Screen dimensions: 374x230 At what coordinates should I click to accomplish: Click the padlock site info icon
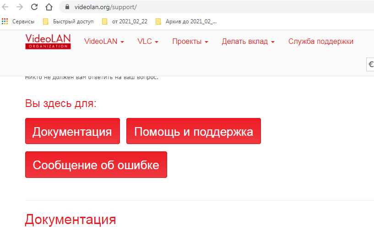[x=67, y=7]
